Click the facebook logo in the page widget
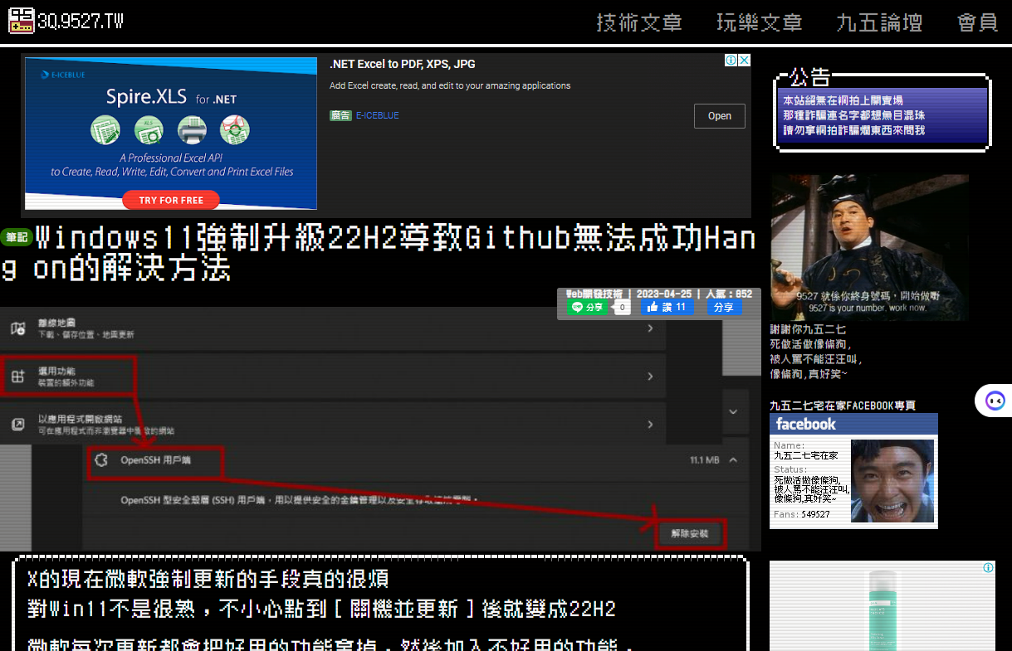The image size is (1012, 651). 805,424
